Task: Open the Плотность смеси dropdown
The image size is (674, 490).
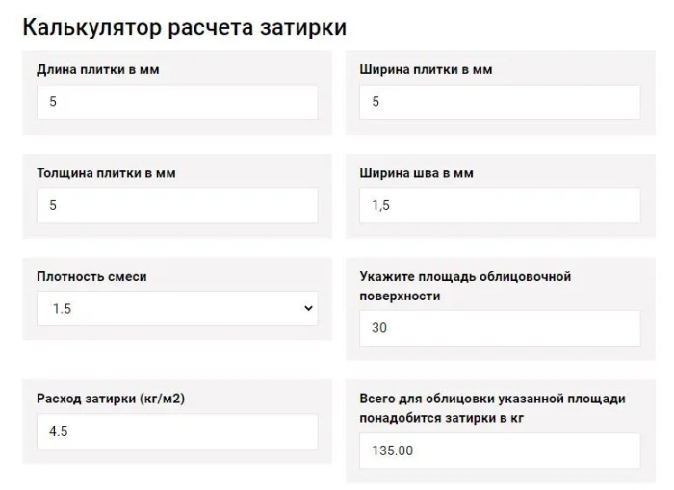Action: click(177, 309)
